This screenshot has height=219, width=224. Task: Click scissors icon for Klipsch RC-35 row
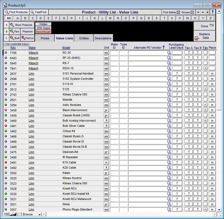[x=169, y=53]
